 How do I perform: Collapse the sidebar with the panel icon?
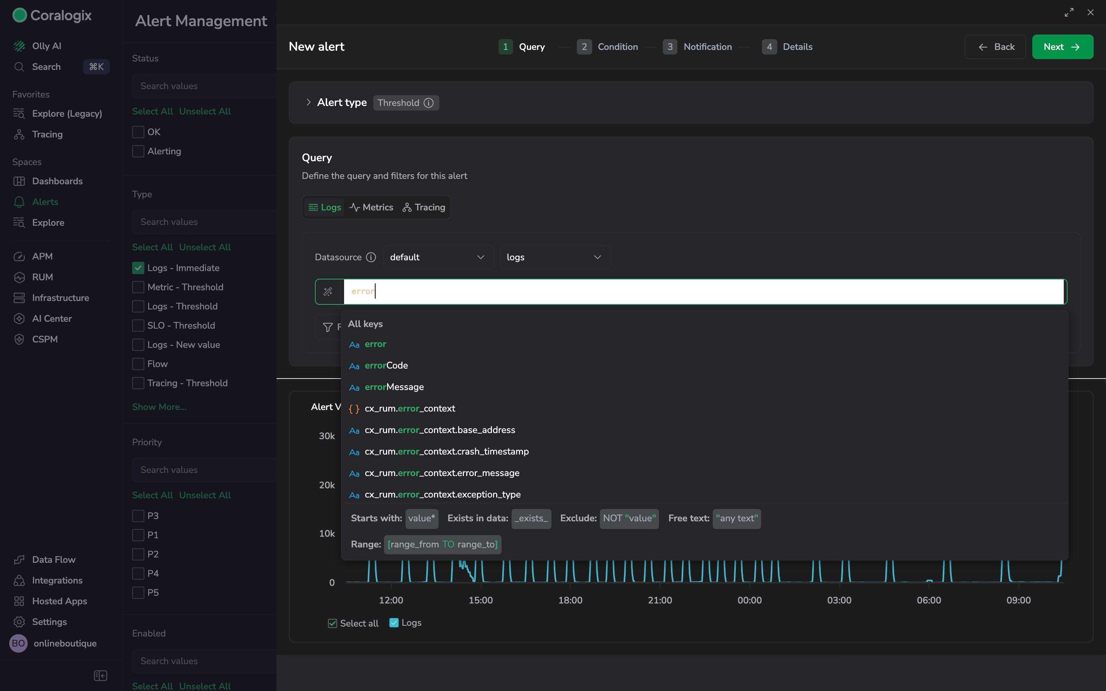[x=100, y=676]
